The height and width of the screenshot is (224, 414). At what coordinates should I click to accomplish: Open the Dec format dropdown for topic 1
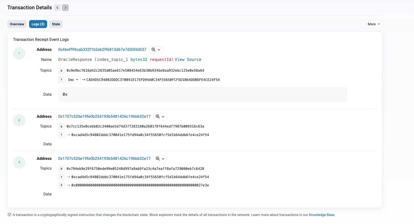tap(73, 80)
